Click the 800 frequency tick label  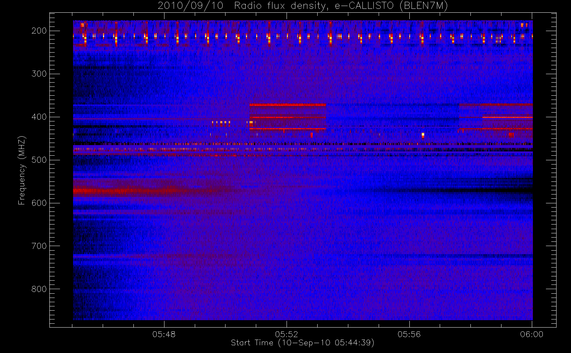[39, 289]
